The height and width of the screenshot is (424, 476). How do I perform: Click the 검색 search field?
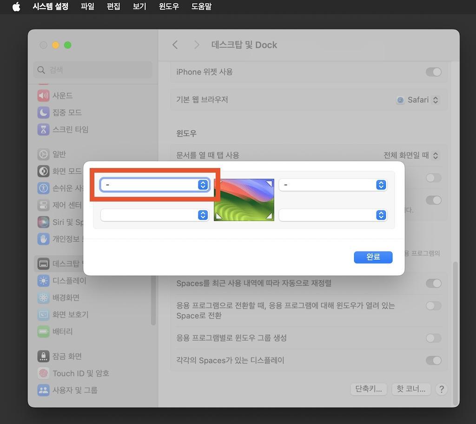[93, 70]
